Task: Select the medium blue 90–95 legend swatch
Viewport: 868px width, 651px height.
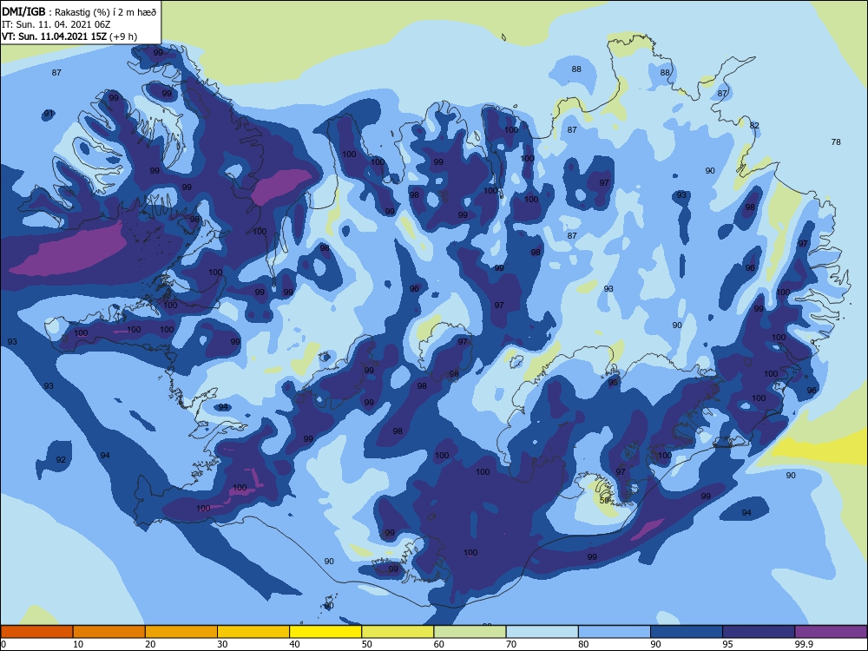Action: point(687,632)
